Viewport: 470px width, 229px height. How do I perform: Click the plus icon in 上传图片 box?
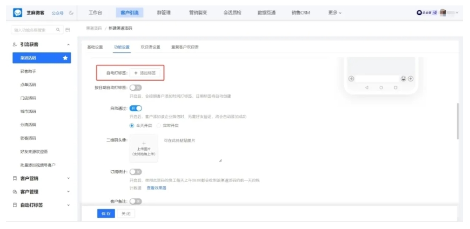click(144, 143)
